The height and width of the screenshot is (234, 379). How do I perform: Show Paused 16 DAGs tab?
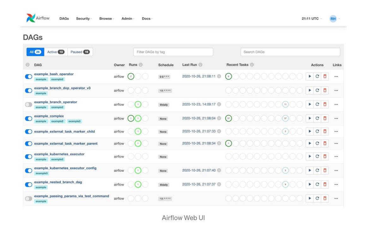pyautogui.click(x=80, y=52)
